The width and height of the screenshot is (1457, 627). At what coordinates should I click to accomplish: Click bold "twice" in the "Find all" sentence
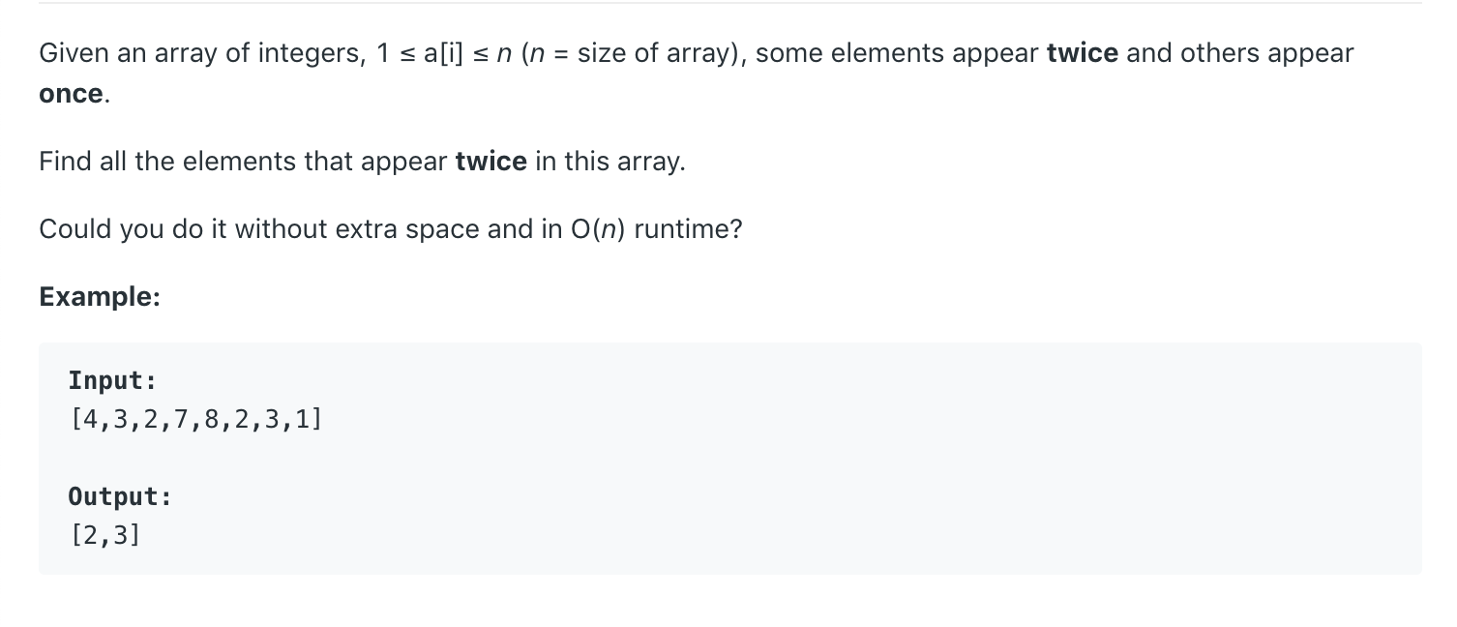(491, 162)
